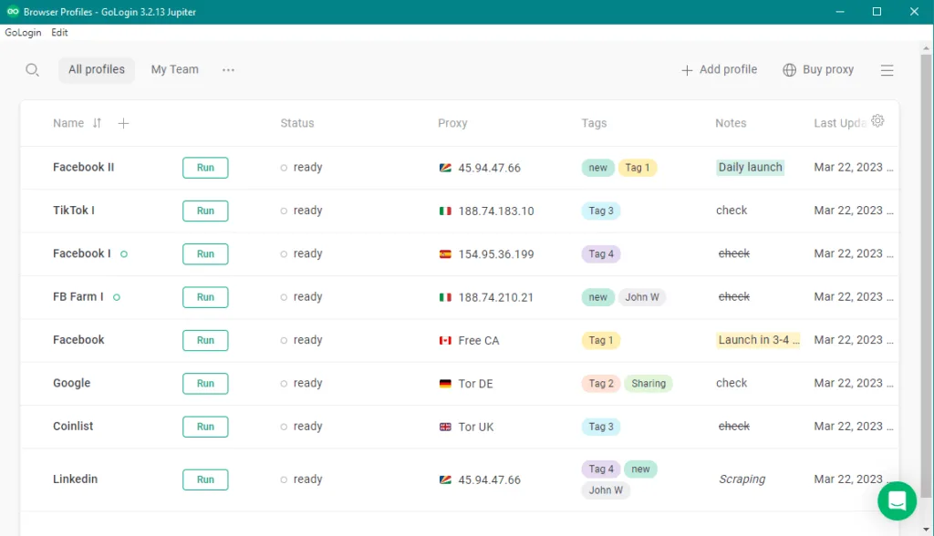This screenshot has width=934, height=536.
Task: Sort profiles by Name arrows icon
Action: click(x=97, y=123)
